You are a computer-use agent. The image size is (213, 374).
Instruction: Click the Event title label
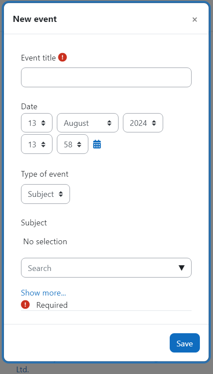click(38, 58)
